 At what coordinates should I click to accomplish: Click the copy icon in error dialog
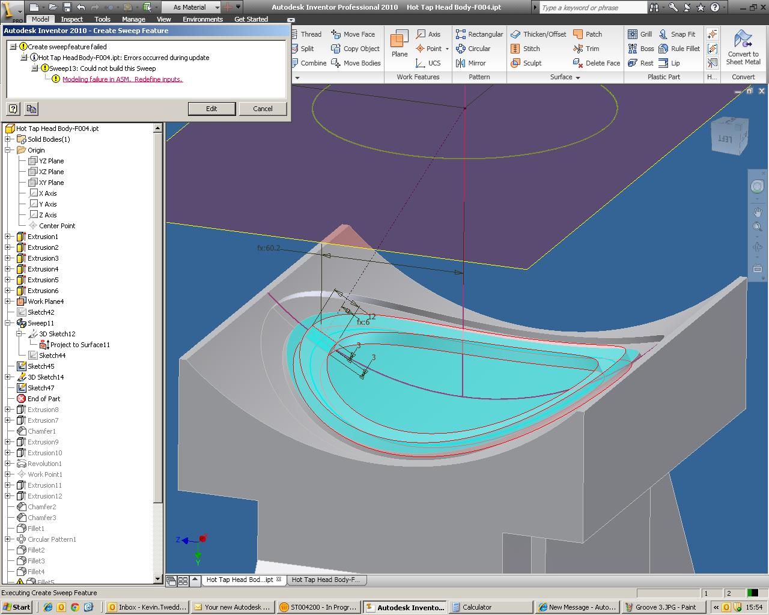click(31, 109)
